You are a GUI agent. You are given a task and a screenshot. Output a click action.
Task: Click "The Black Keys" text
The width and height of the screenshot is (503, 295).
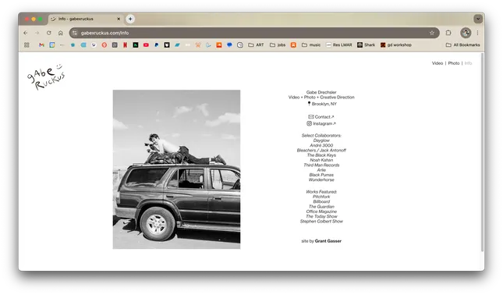point(321,155)
